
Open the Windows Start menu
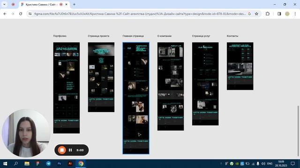(5, 164)
